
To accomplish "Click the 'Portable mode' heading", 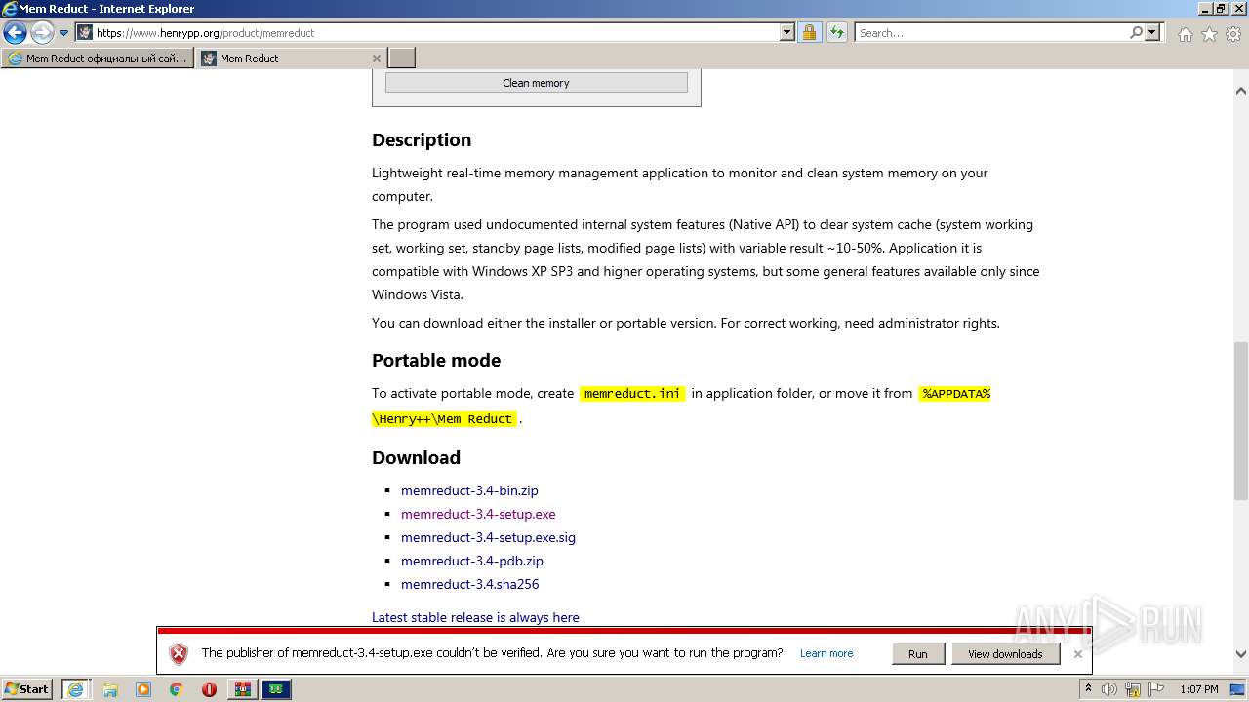I will (x=436, y=360).
